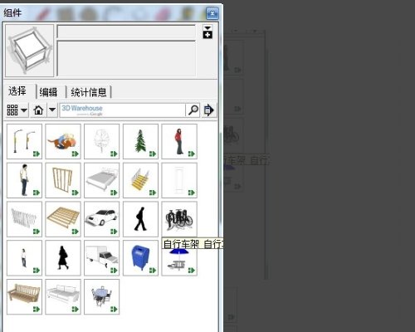Select the bed component
The height and width of the screenshot is (332, 415).
click(102, 180)
